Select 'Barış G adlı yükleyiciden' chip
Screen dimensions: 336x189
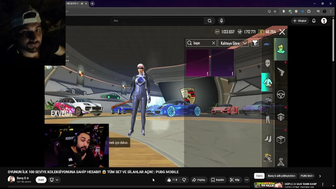281,176
